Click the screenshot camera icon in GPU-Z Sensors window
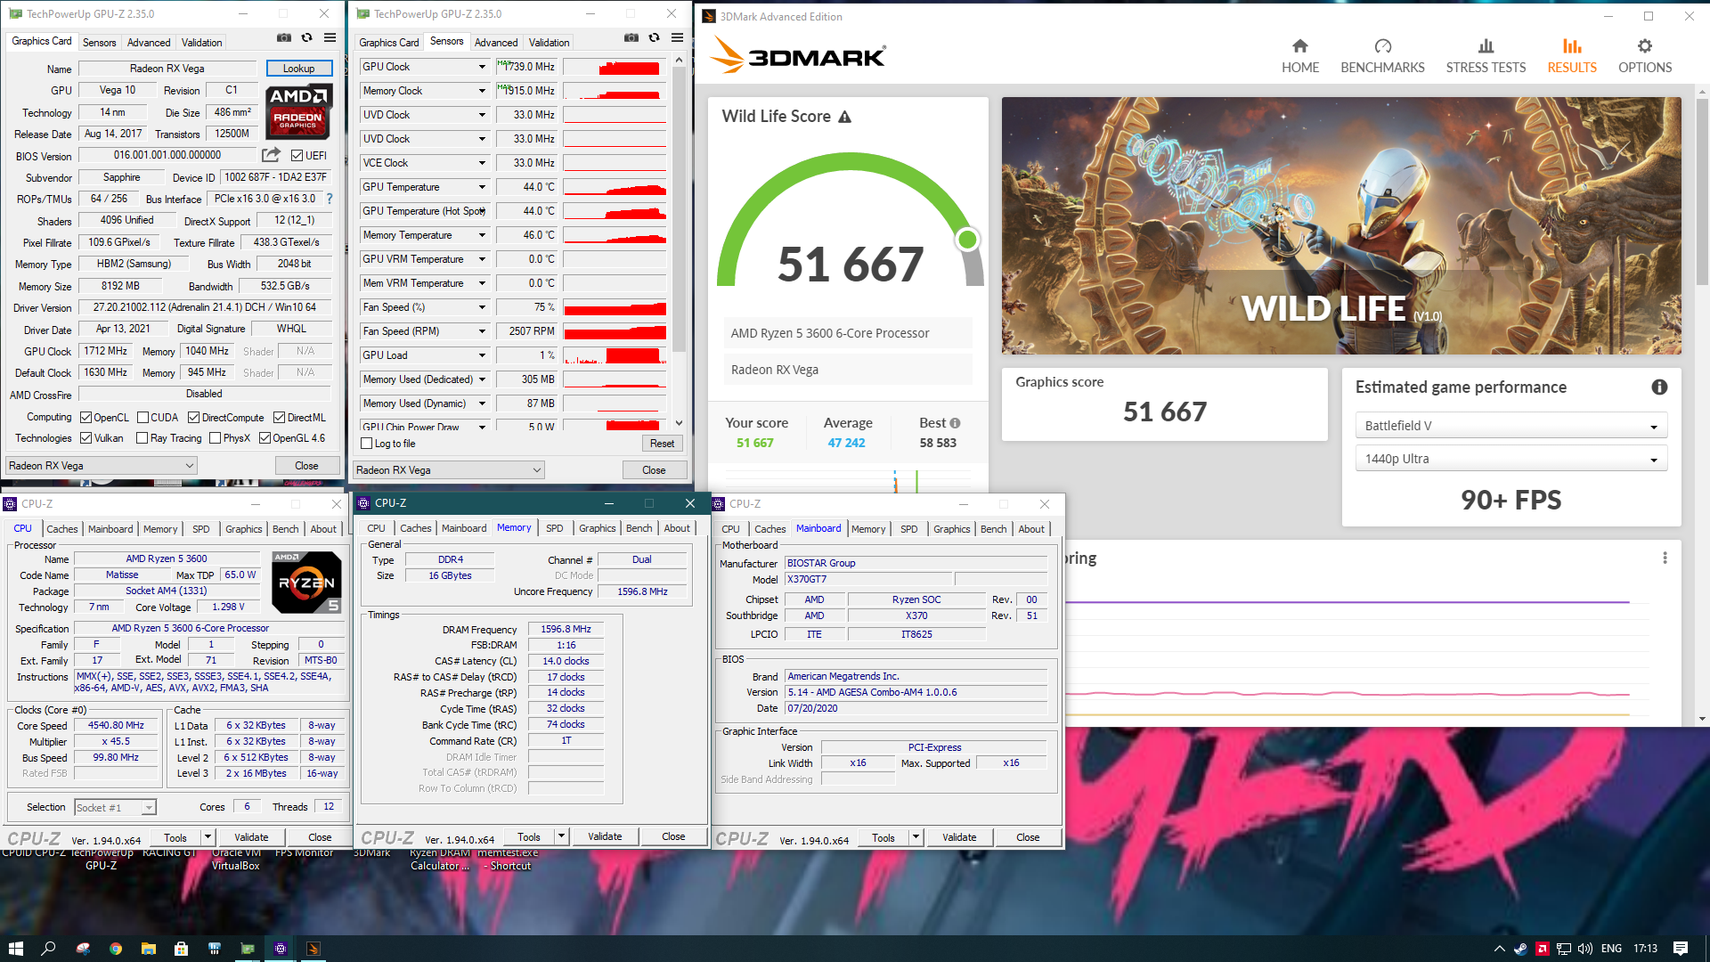Image resolution: width=1710 pixels, height=962 pixels. click(631, 37)
